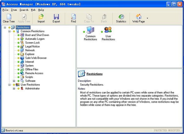Click the Software gears icon
The image size is (184, 134).
click(x=22, y=81)
